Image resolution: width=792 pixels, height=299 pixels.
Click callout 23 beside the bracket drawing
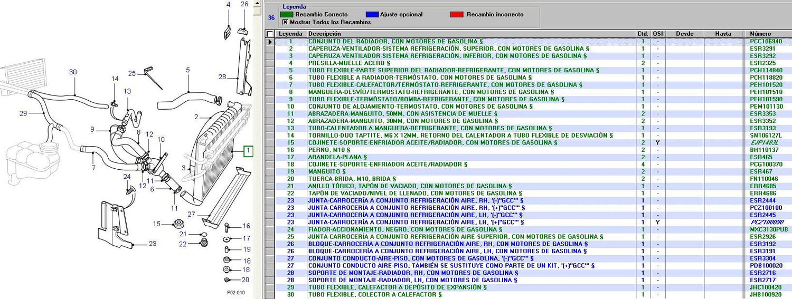153,244
